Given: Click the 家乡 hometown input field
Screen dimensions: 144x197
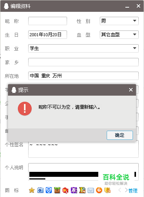Looking at the screenshot, I should (83, 62).
